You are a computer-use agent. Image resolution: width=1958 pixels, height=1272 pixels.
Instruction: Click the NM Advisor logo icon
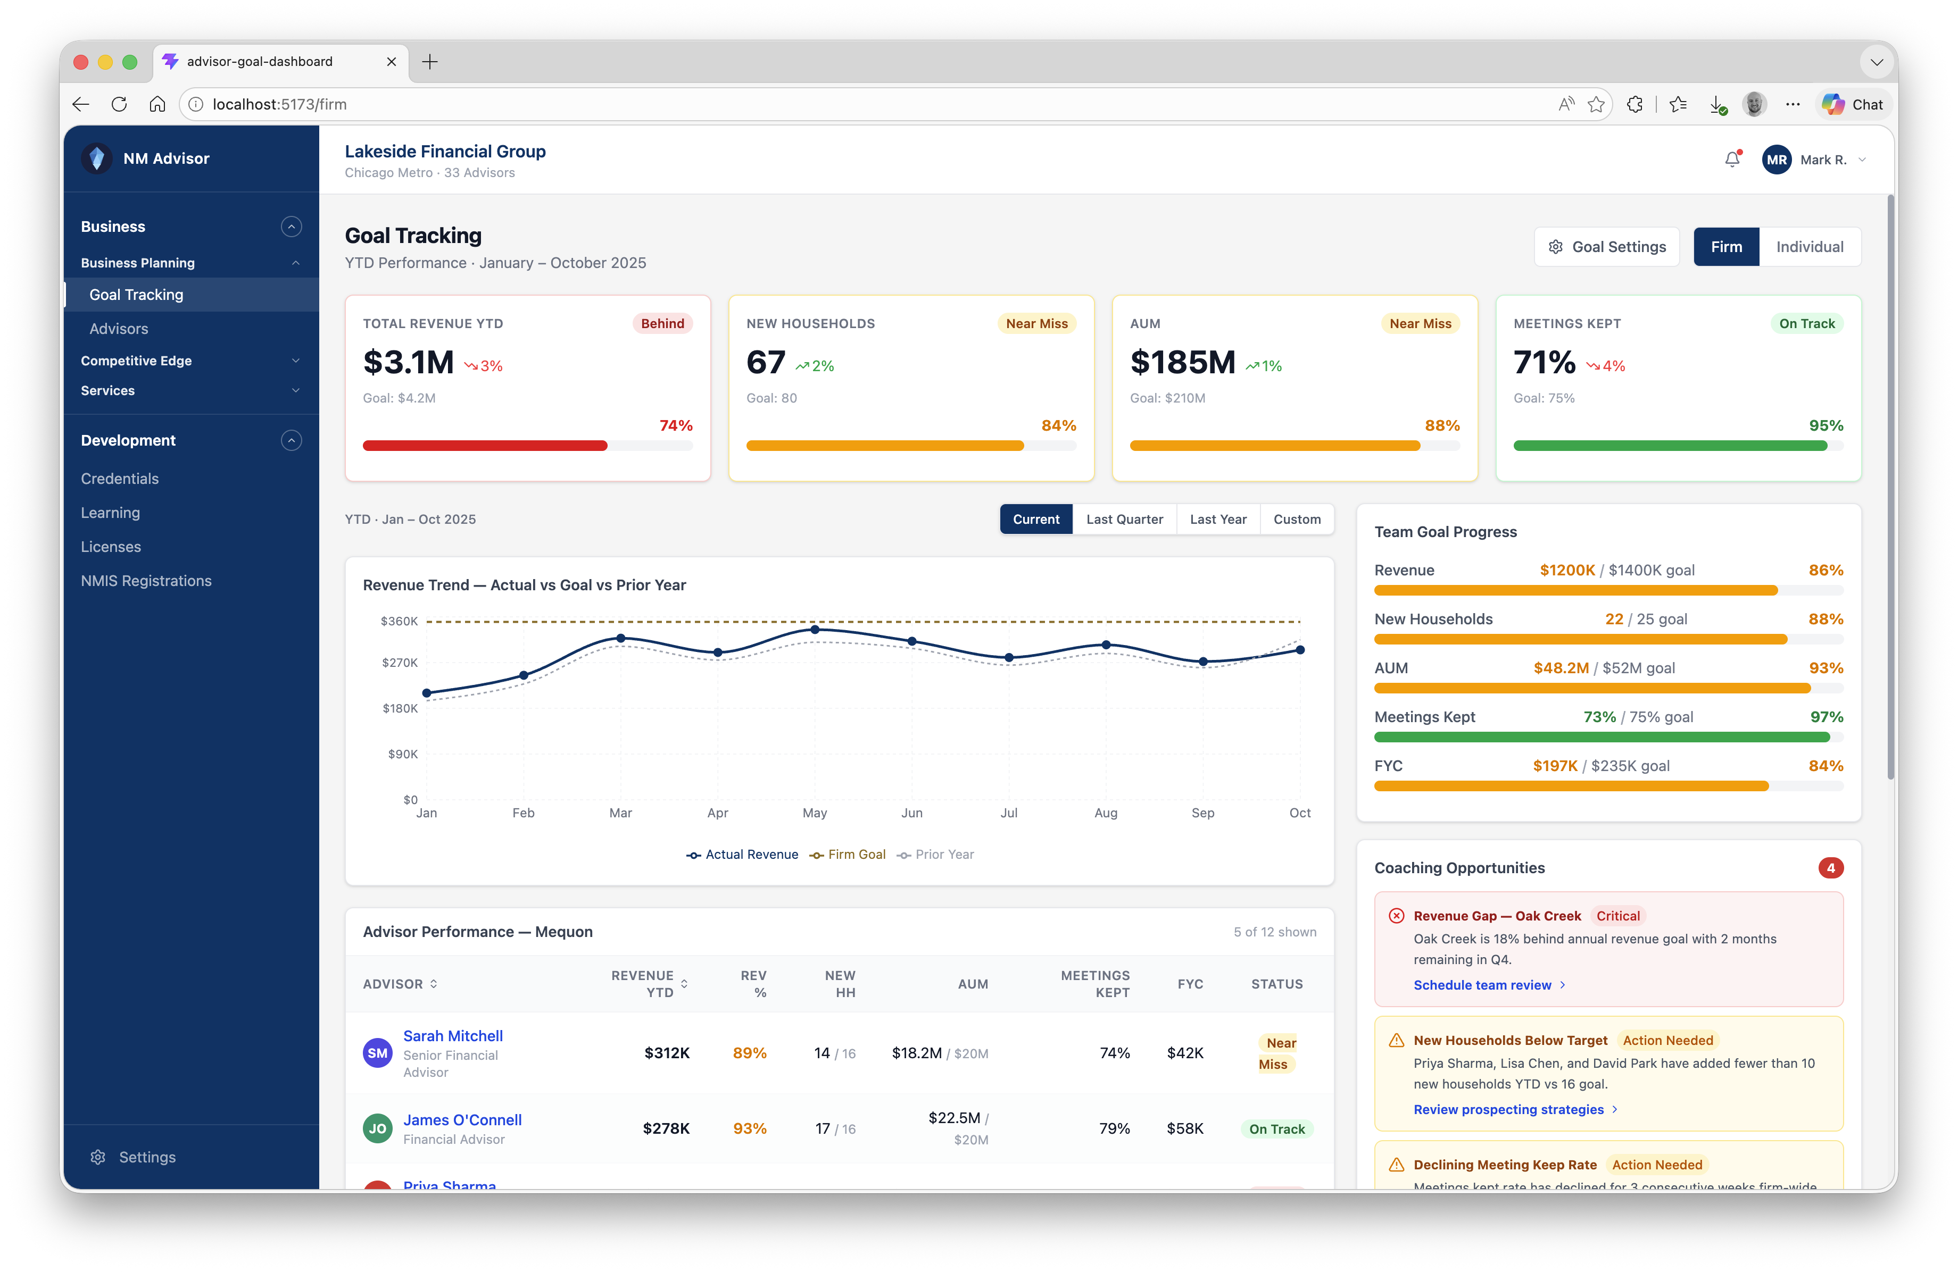click(96, 158)
